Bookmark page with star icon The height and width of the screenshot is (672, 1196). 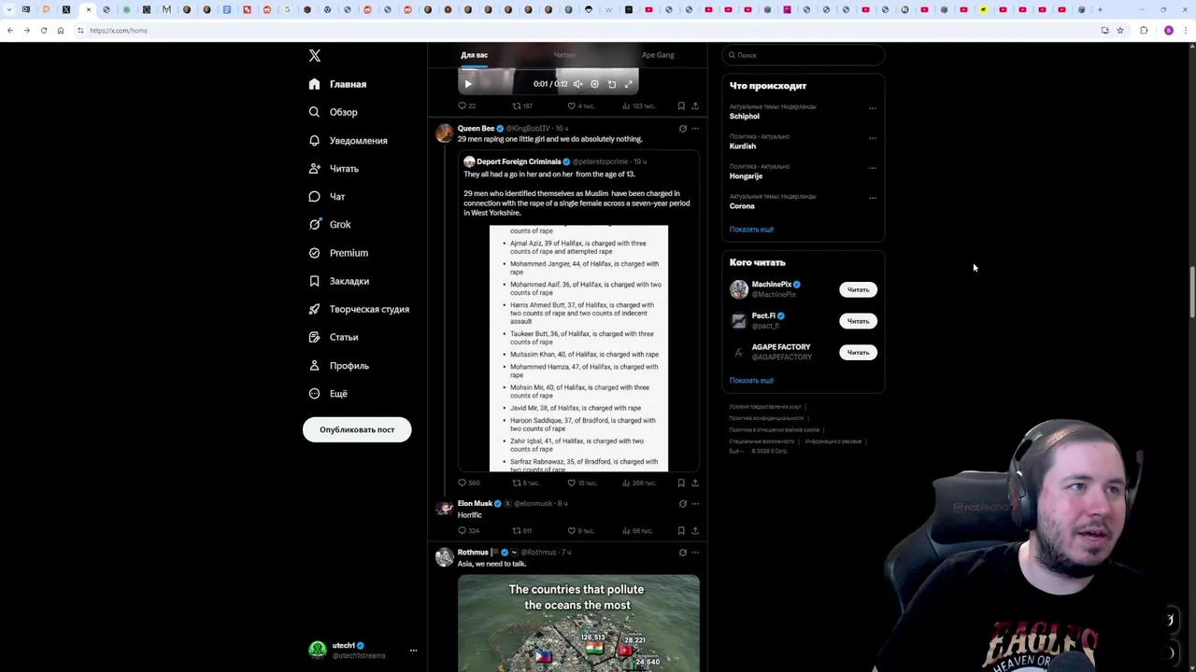pyautogui.click(x=1120, y=30)
